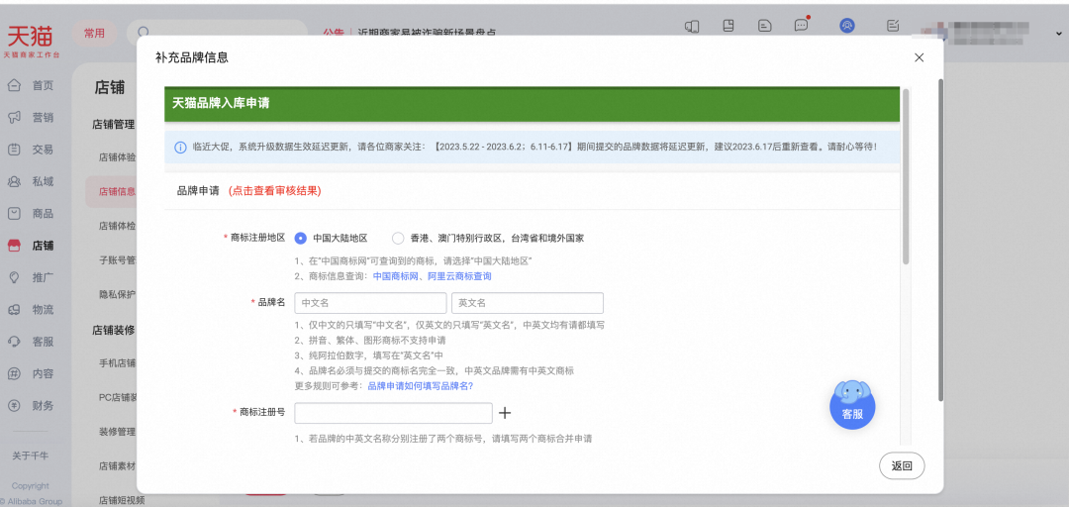Screen dimensions: 1069x507
Task: Select 中国大陆地区 radio button
Action: [301, 238]
